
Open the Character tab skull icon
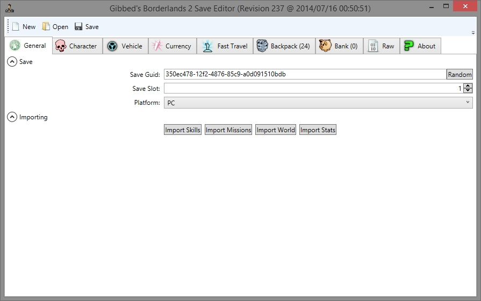[x=61, y=46]
